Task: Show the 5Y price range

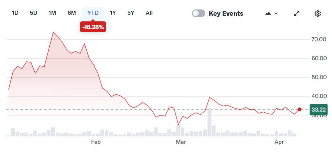Action: (x=131, y=13)
